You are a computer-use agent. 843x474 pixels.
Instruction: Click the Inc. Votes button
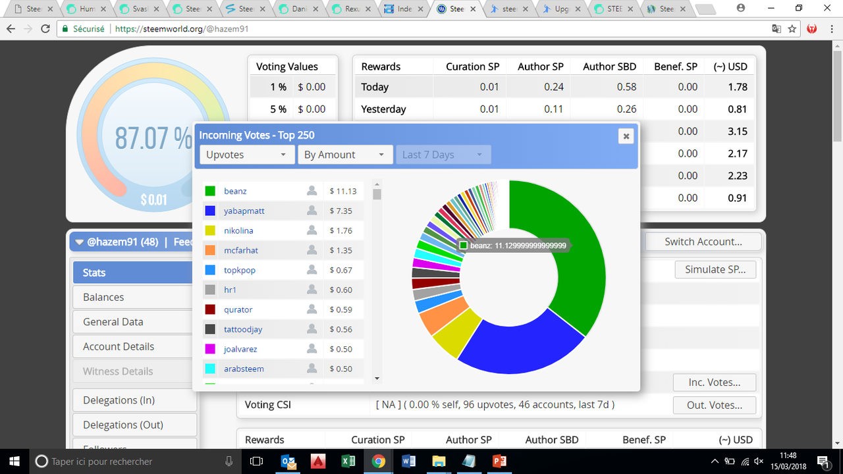click(x=714, y=382)
